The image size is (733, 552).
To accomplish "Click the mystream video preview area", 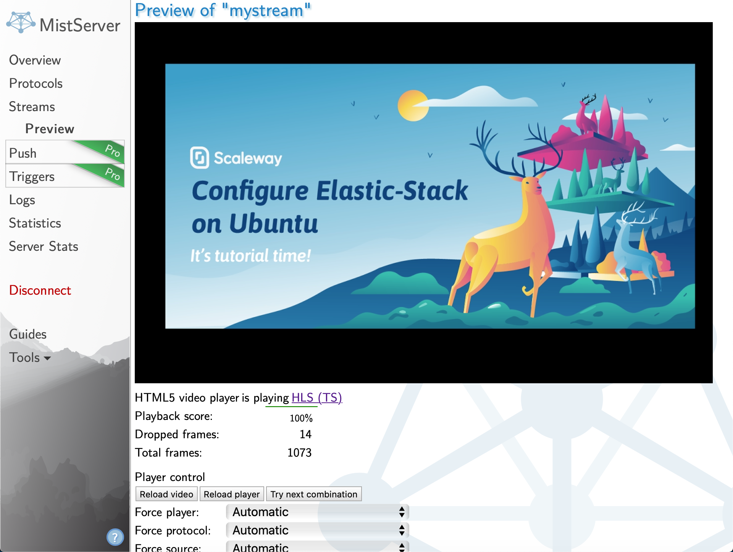I will [423, 202].
